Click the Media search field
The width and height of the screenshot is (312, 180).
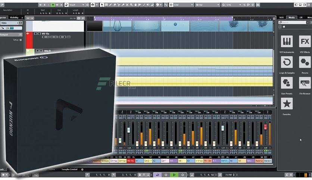292,22
